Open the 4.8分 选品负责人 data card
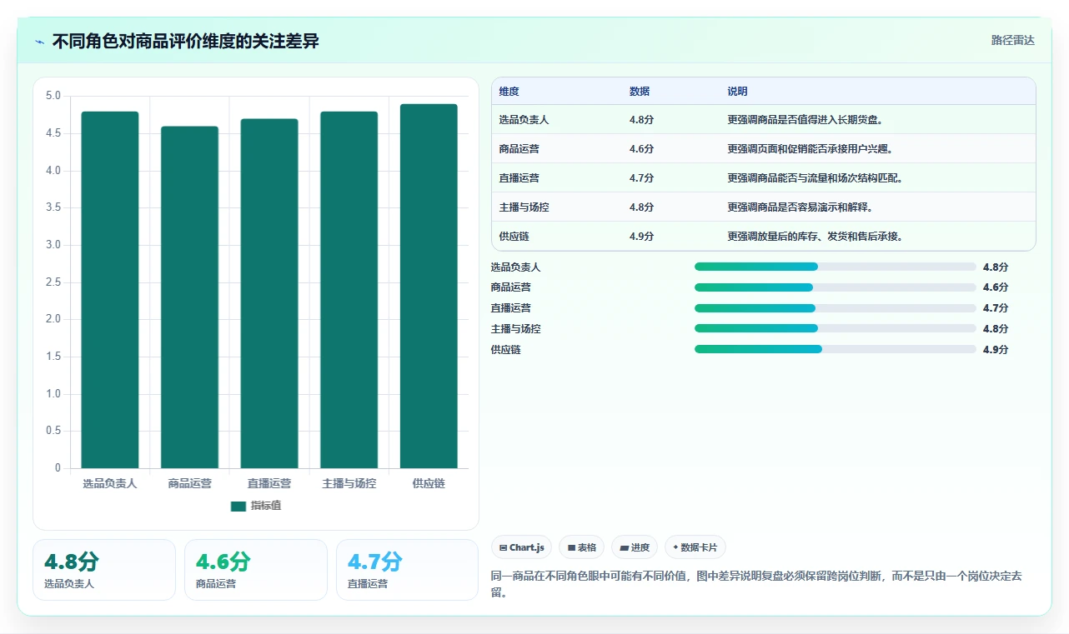1069x634 pixels. (x=104, y=570)
